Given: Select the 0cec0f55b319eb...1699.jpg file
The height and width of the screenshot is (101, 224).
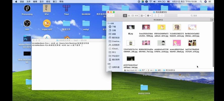Looking at the screenshot, I should coord(146,27).
